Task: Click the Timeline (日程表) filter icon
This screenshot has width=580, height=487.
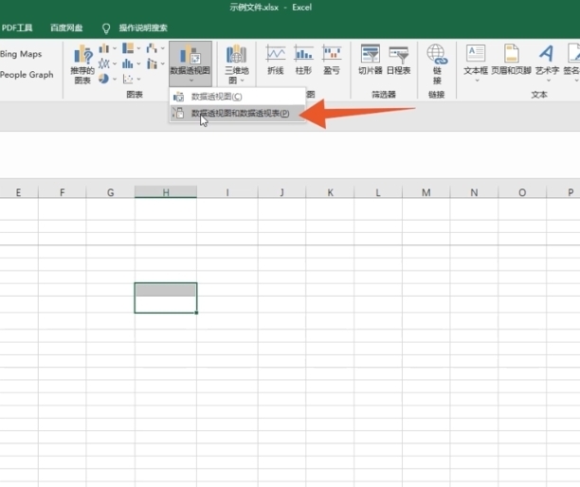Action: [398, 60]
